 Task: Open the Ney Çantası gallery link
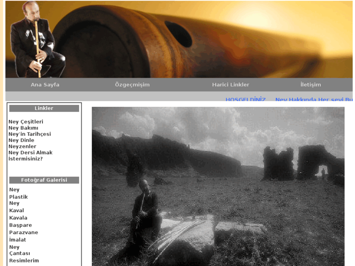click(20, 250)
